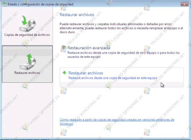Click paragraph starting 'Puede restaurar archivos y carpetas'
Image resolution: width=191 pixels, height=140 pixels.
(121, 28)
